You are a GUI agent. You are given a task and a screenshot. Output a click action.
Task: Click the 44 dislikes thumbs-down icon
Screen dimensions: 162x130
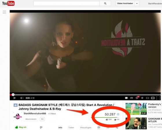pos(115,120)
